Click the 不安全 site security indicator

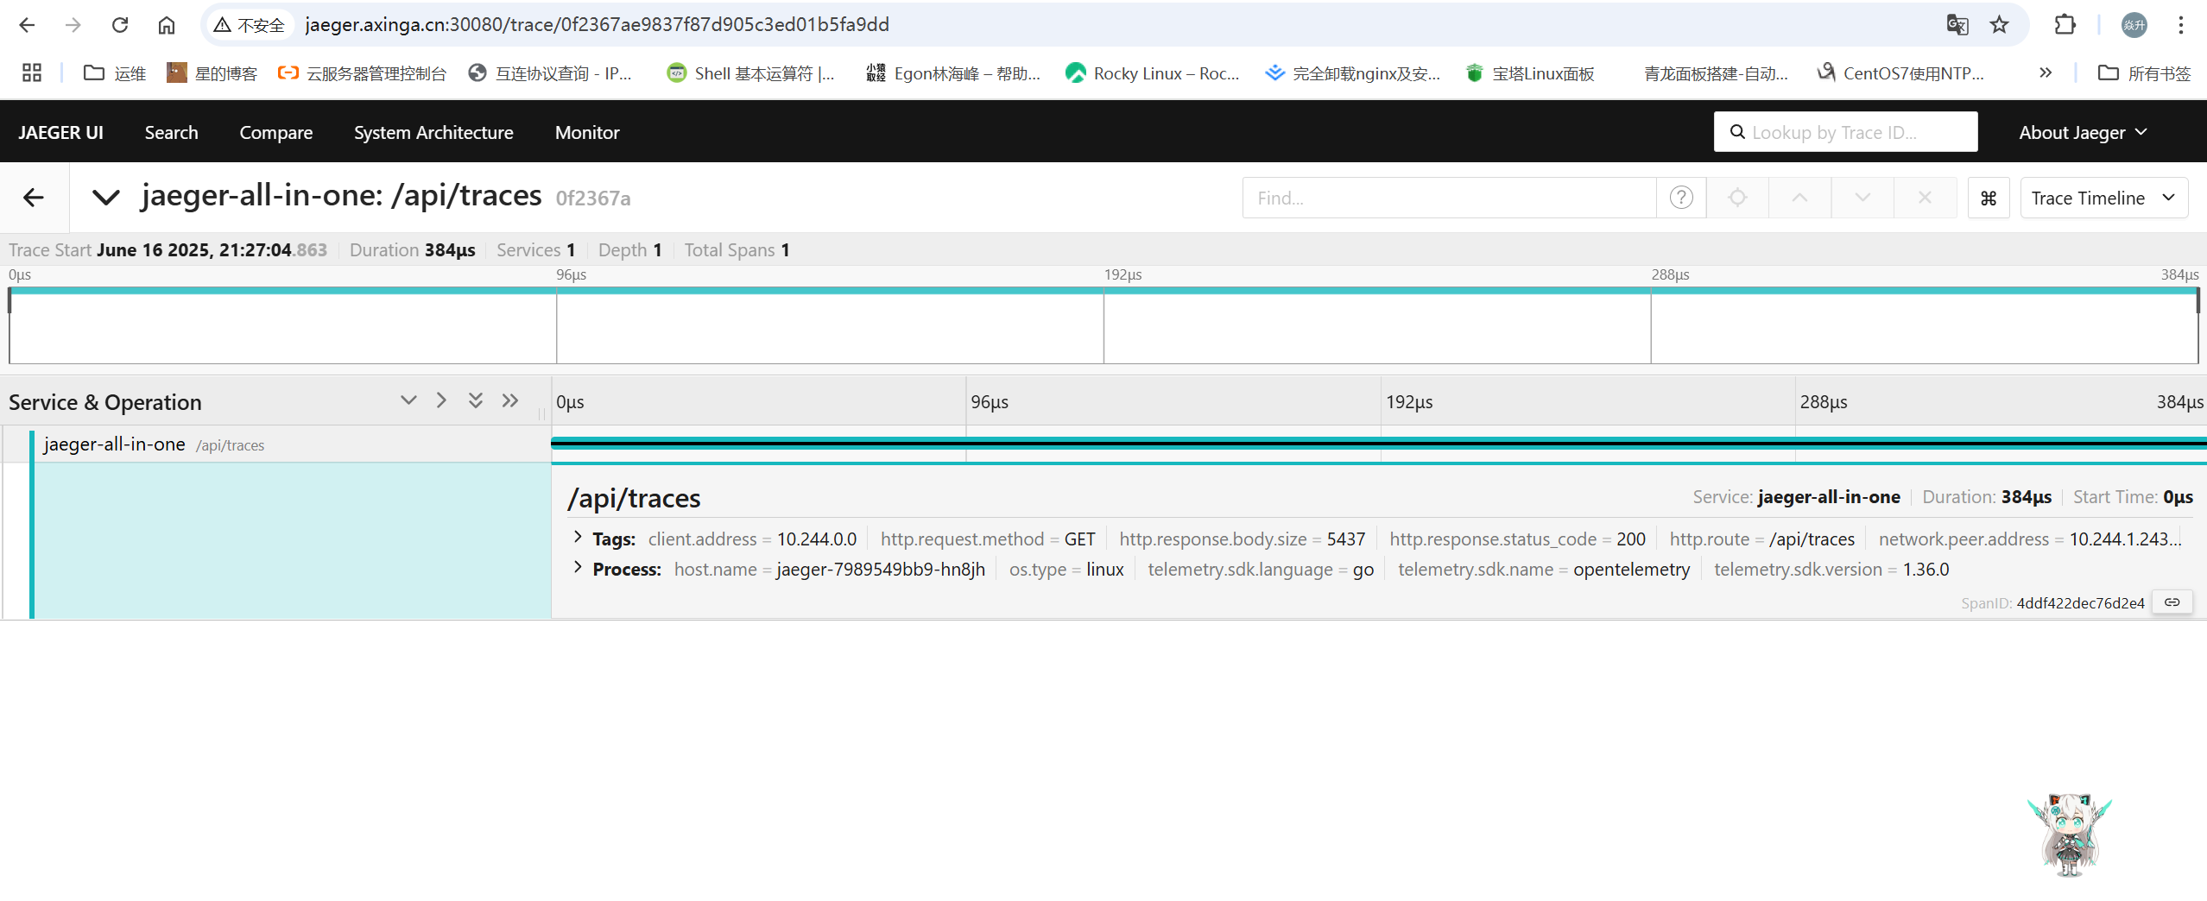coord(250,25)
